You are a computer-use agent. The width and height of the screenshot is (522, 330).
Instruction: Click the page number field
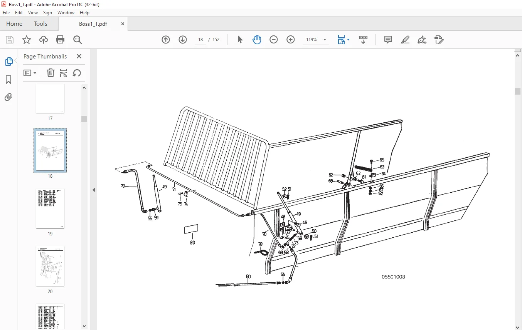click(200, 40)
